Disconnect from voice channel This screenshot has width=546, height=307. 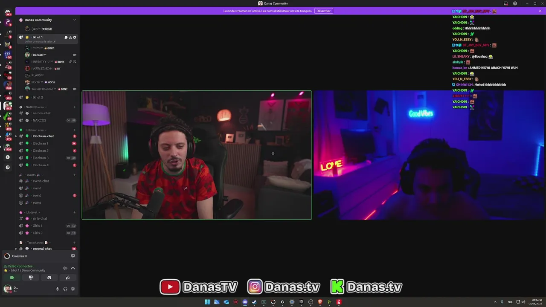tap(73, 268)
